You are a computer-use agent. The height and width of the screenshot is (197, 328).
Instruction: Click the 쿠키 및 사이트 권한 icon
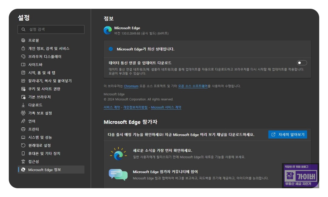(23, 89)
